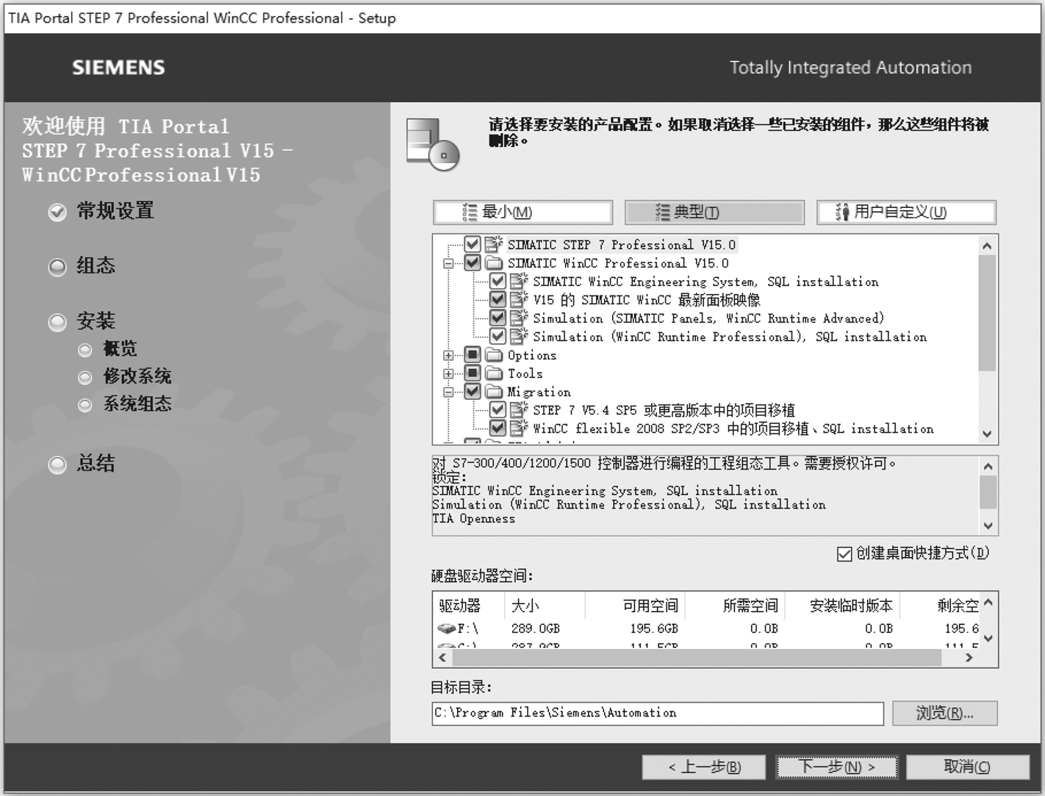Toggle Simulation (SIMATIC Panels, WinCC Runtime Advanced) checkbox
Image resolution: width=1045 pixels, height=796 pixels.
tap(498, 318)
